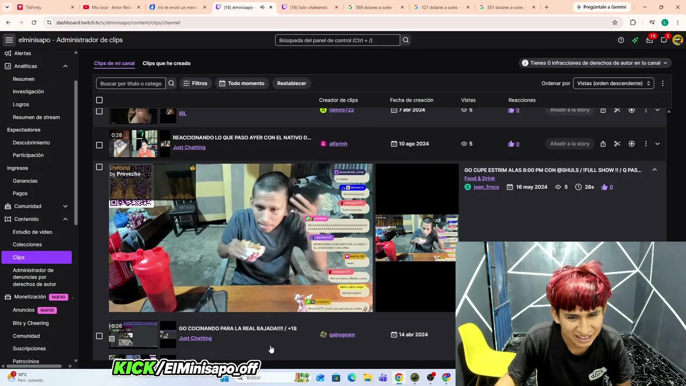Screen dimensions: 686x386
Task: Switch to Clips de mi canal tab
Action: pyautogui.click(x=114, y=63)
